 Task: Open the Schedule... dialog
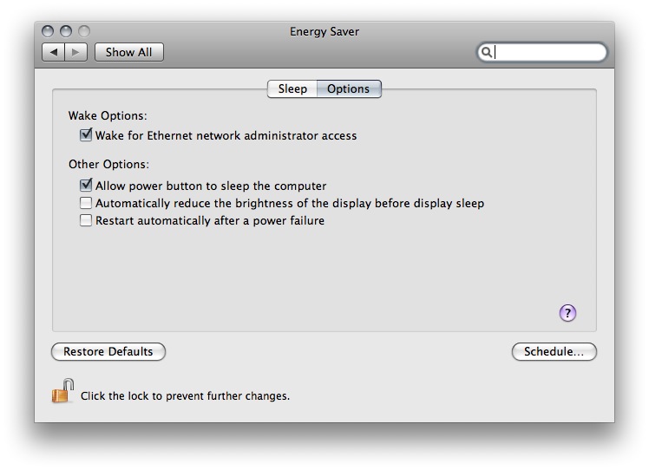point(554,351)
